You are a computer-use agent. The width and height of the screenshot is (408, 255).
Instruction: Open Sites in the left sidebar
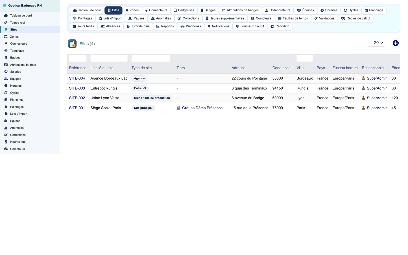point(30,30)
